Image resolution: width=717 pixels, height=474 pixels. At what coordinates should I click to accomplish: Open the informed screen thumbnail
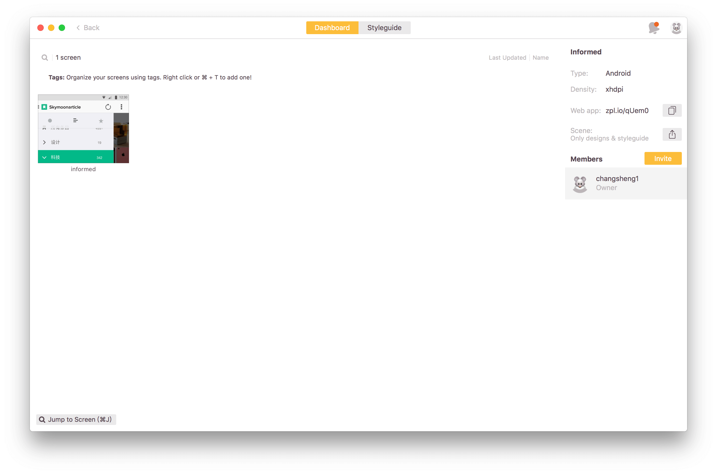tap(83, 129)
